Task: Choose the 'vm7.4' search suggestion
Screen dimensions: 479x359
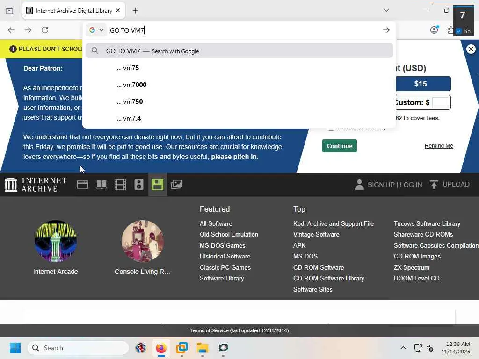Action: 239,118
